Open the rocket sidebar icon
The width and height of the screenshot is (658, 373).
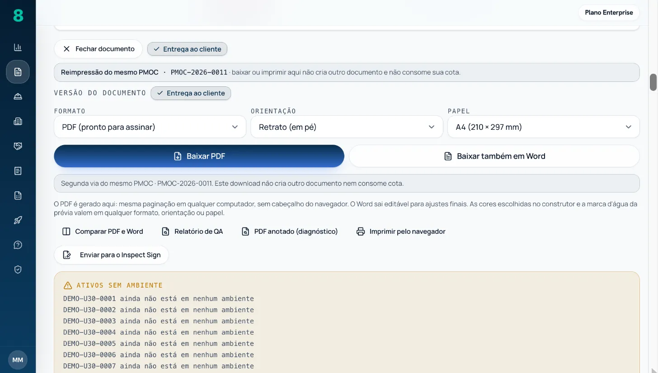[x=18, y=220]
